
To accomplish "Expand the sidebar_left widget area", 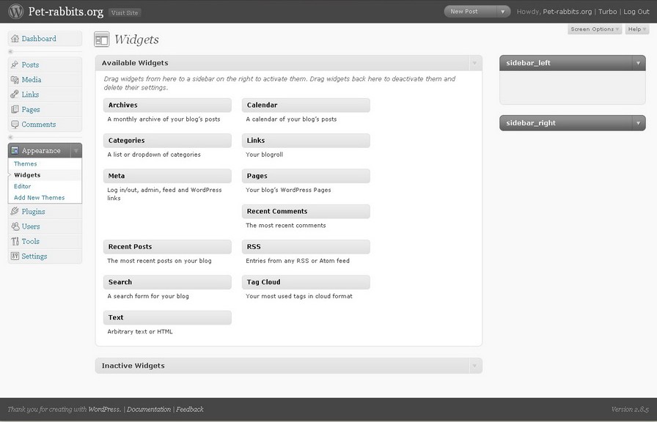I will pos(636,63).
